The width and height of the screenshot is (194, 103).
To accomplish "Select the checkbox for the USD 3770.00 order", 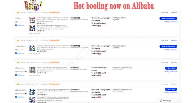I will click(16, 40).
